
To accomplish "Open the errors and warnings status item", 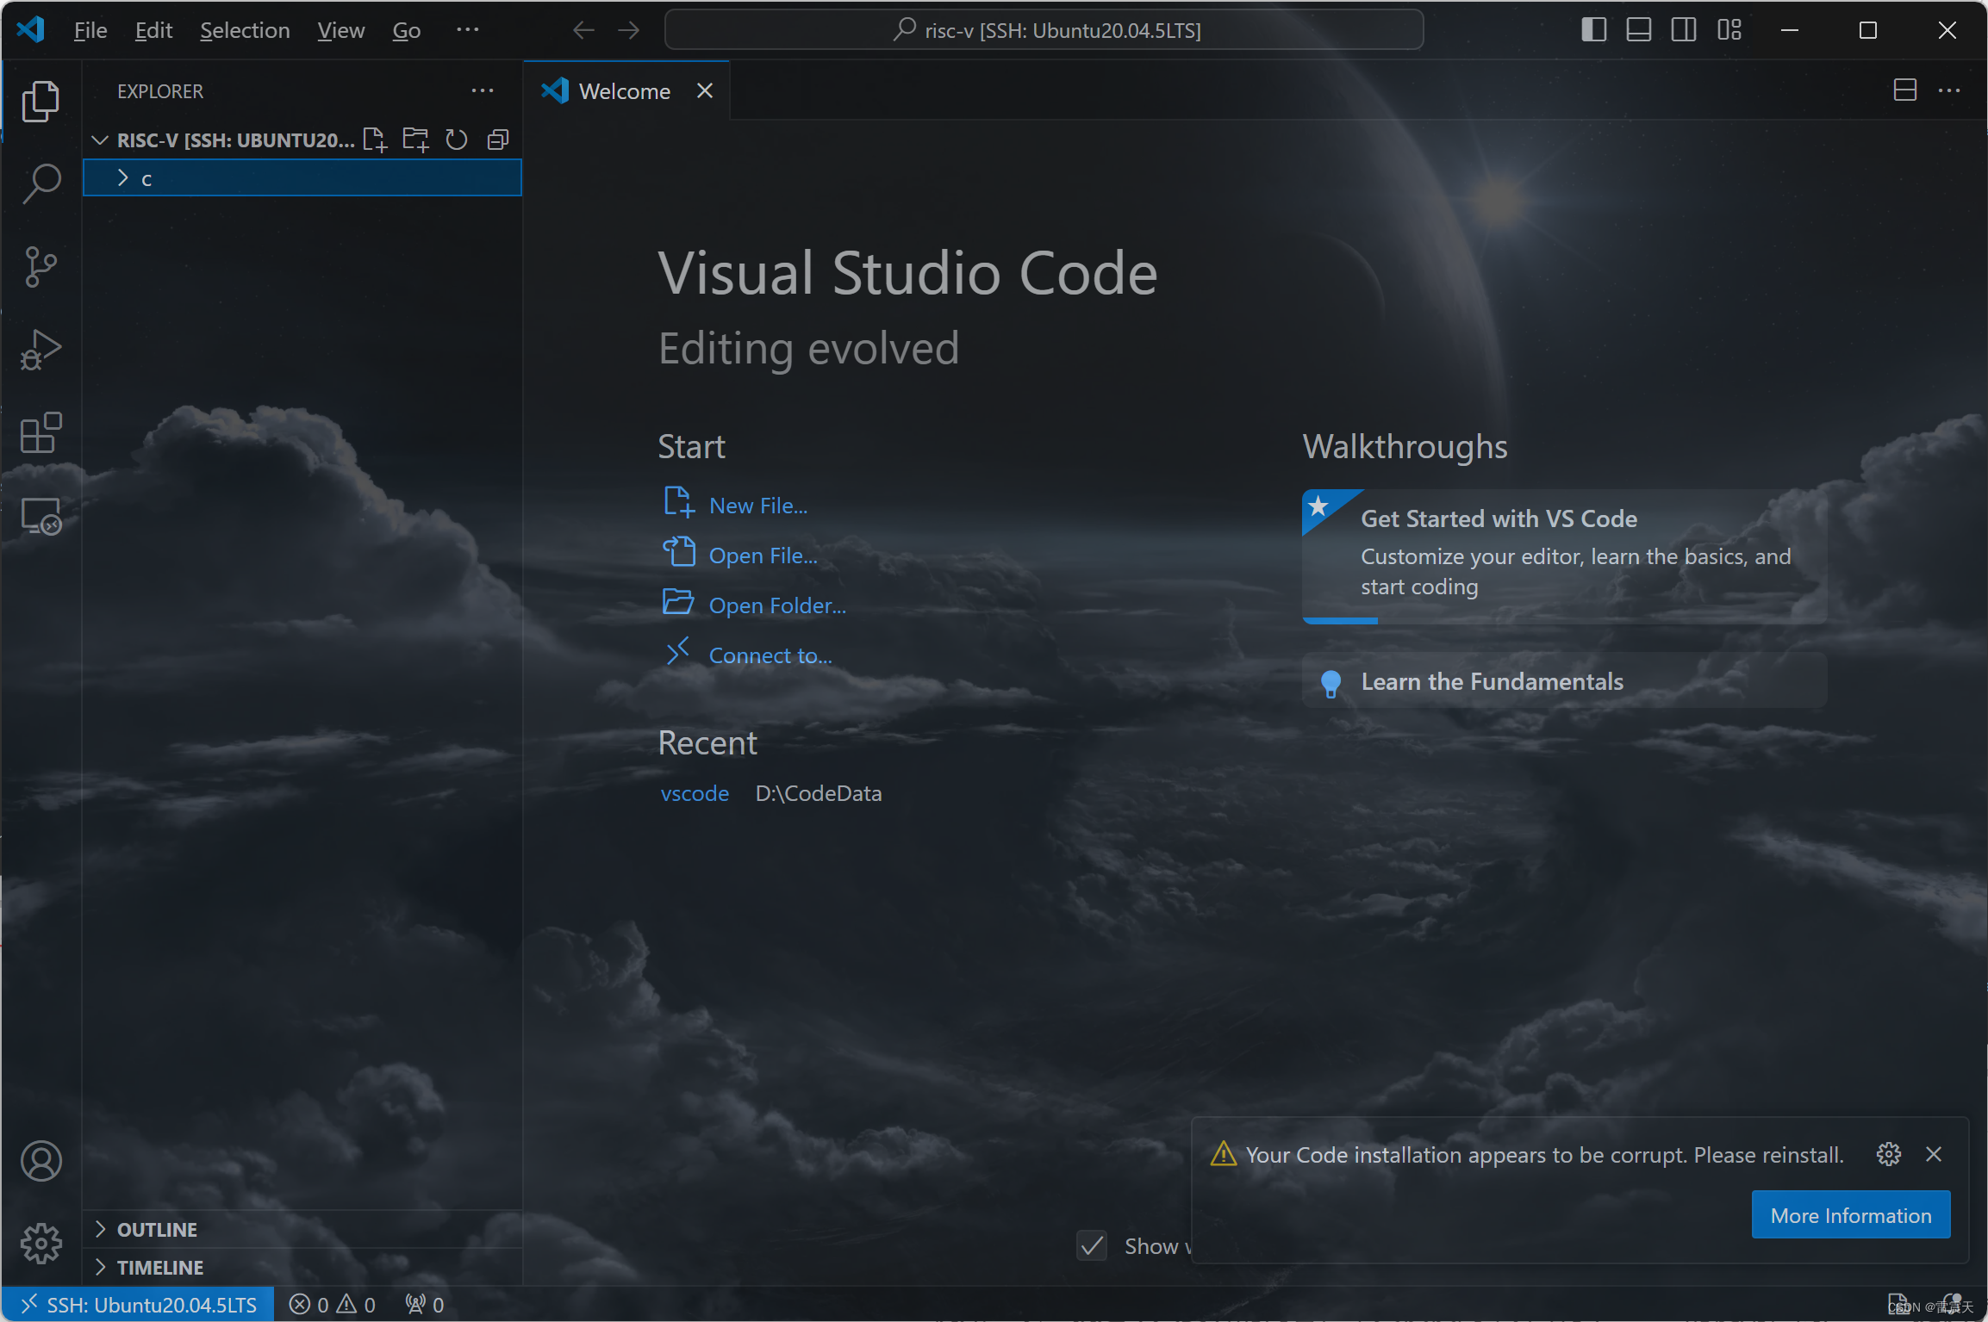I will [333, 1305].
